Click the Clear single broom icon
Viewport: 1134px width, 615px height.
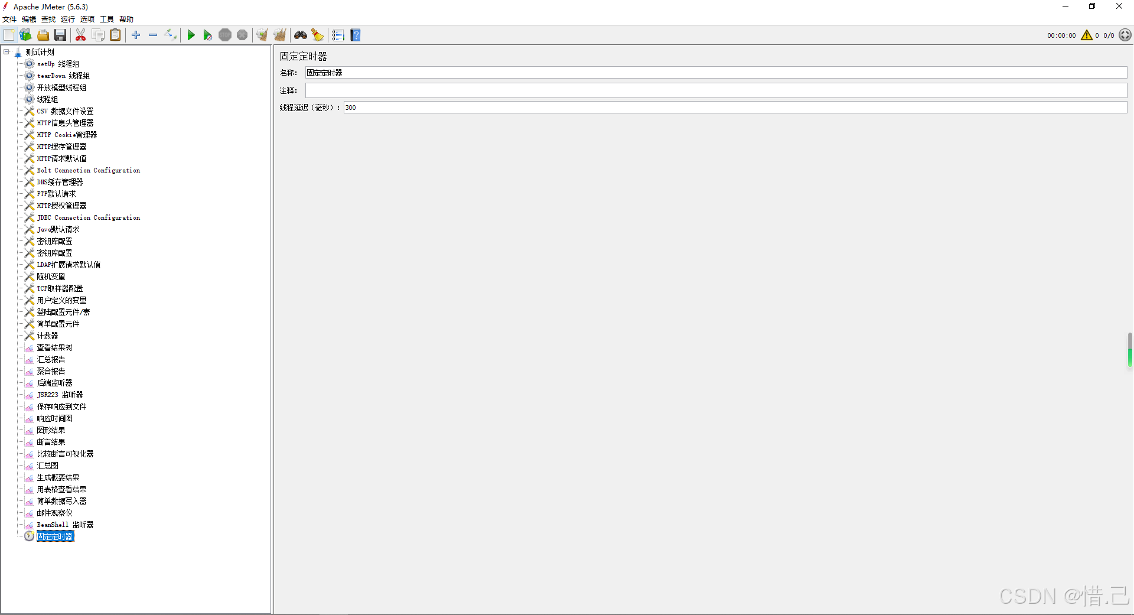tap(262, 35)
